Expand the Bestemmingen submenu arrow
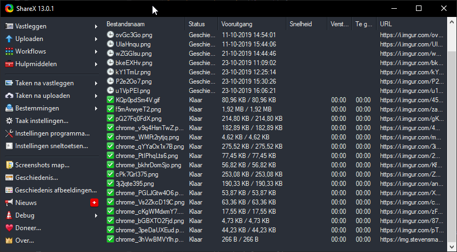Image resolution: width=457 pixels, height=252 pixels. tap(96, 108)
